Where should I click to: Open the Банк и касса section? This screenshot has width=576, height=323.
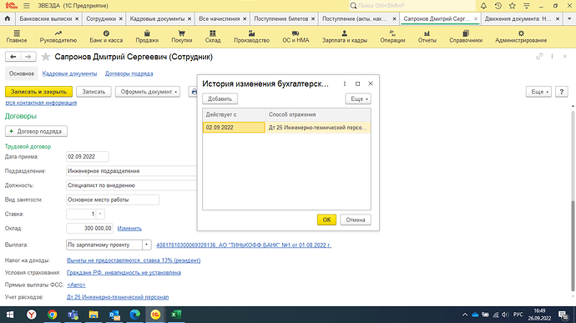pos(106,37)
